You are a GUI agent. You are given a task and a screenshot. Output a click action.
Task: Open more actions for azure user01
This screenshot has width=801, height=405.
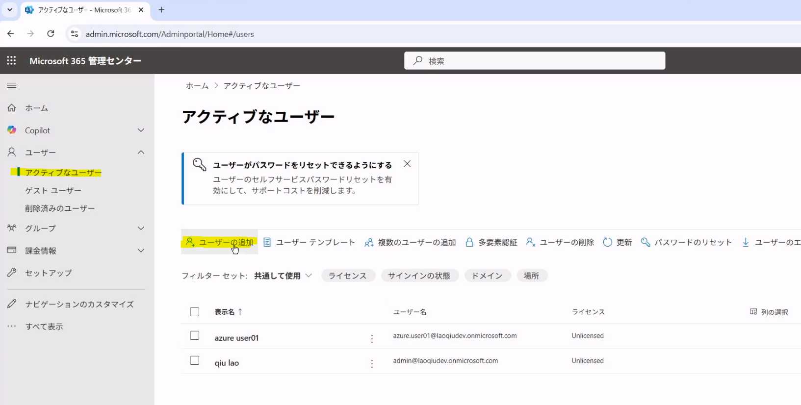372,338
